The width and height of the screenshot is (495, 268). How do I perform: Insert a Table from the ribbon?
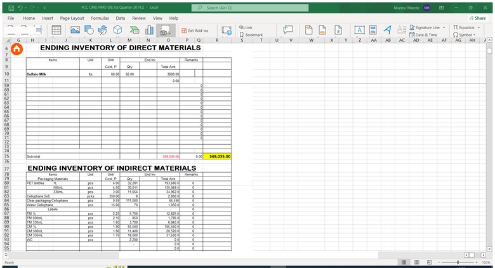[56, 30]
